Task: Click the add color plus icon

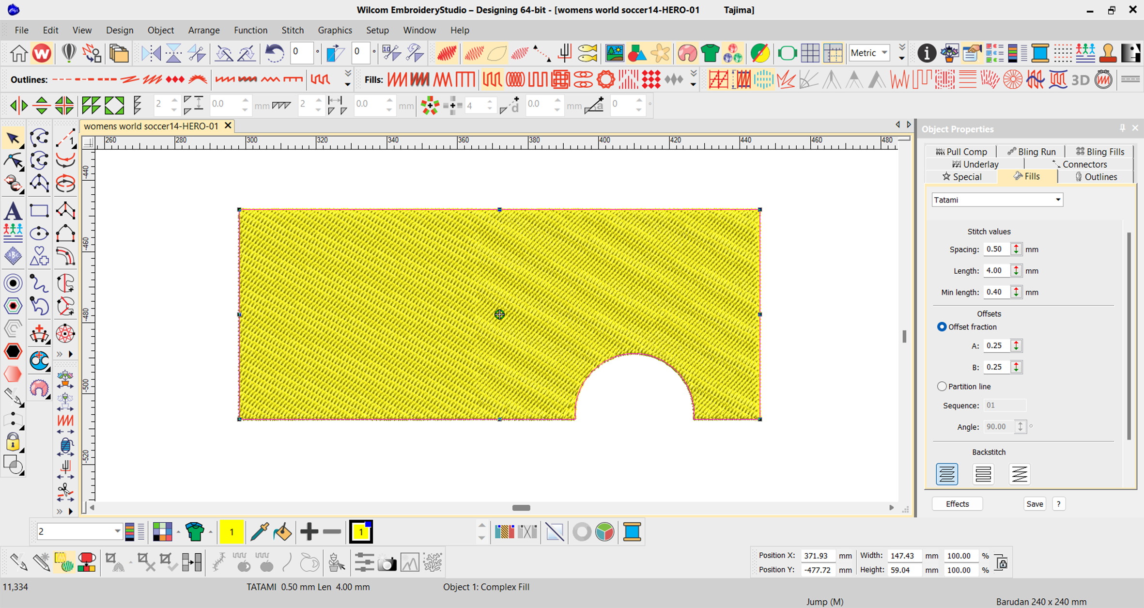Action: point(309,532)
